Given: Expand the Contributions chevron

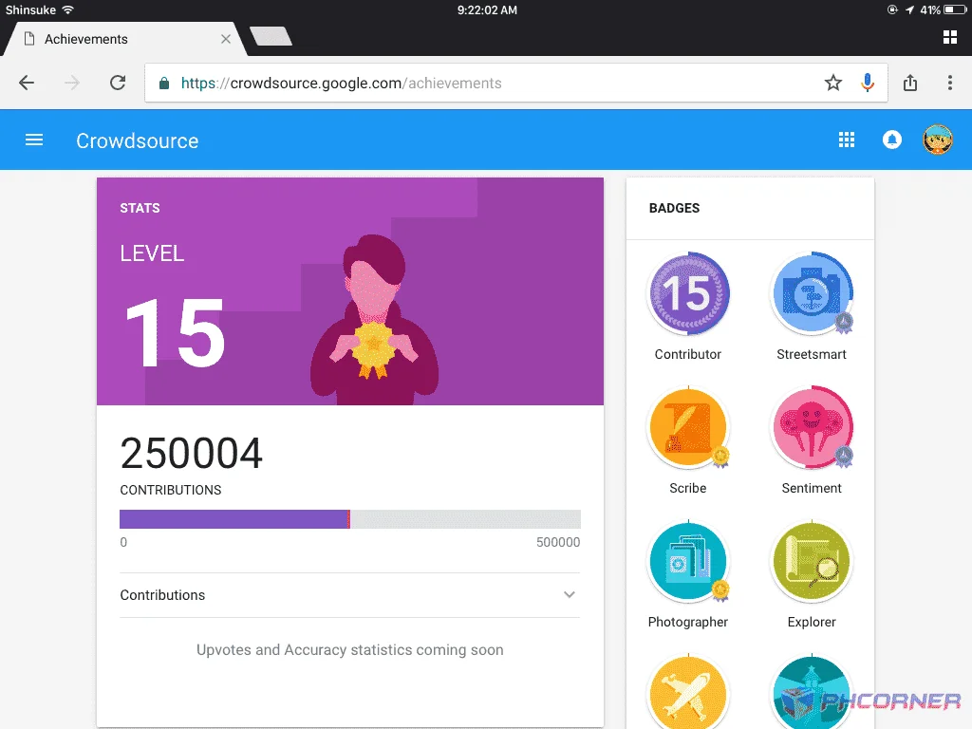Looking at the screenshot, I should (570, 594).
